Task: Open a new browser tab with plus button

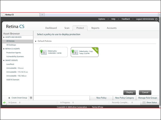Action: point(42,15)
